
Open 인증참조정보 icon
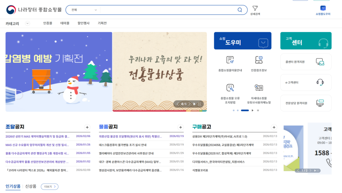(x=259, y=60)
